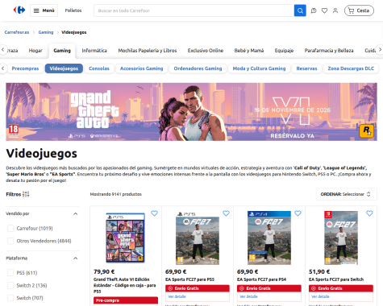
Task: Open Grand Theft Auto VI Edición Estándar title
Action: point(125,285)
